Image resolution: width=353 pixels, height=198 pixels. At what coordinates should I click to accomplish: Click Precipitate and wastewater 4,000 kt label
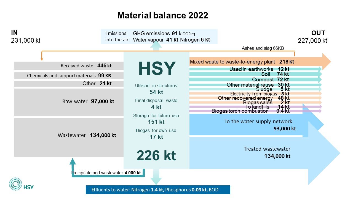(106, 173)
